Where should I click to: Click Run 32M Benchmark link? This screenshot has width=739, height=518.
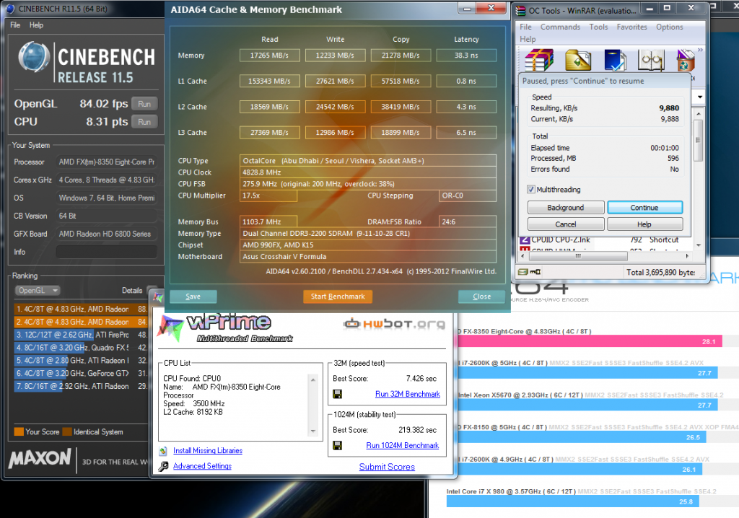click(x=408, y=394)
